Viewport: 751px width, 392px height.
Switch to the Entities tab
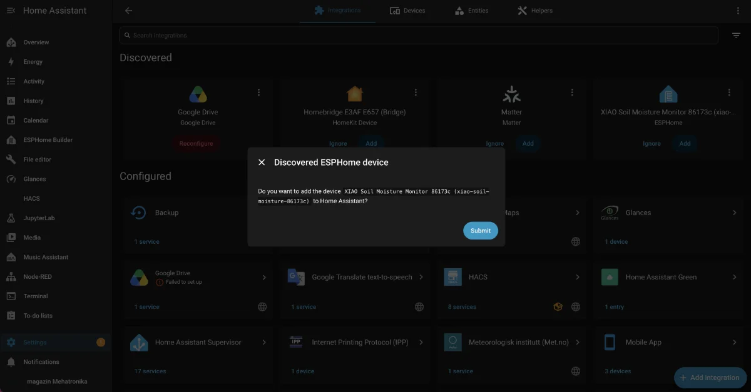[471, 11]
